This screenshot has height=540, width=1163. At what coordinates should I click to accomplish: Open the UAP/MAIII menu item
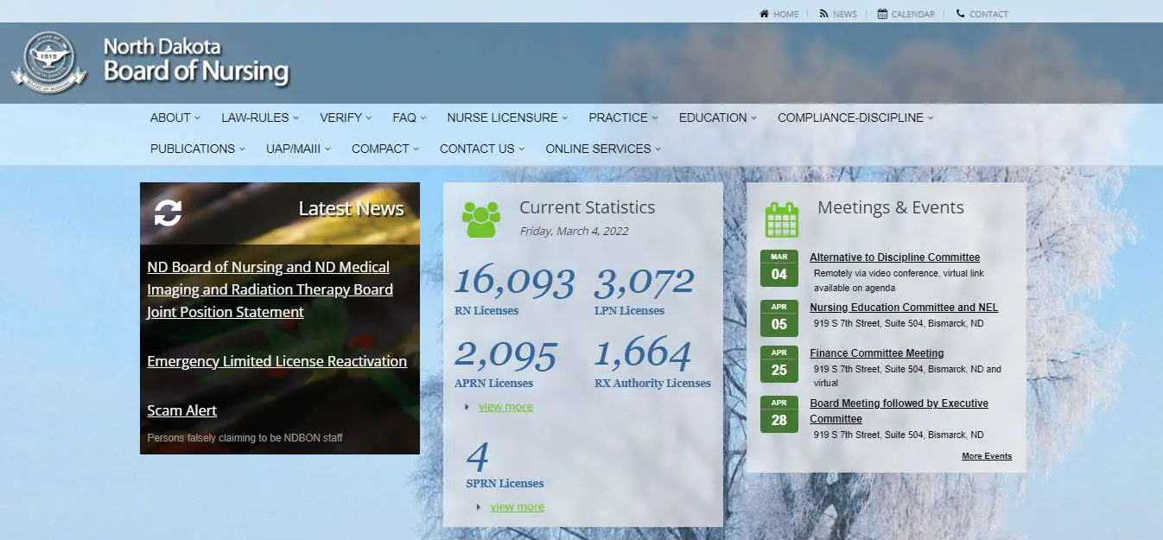pos(298,149)
